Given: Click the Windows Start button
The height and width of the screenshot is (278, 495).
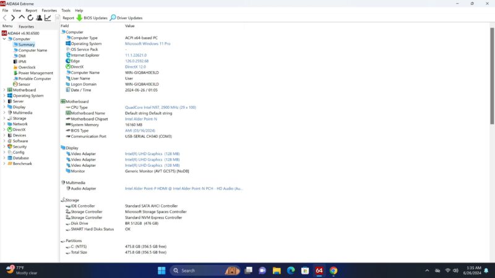Looking at the screenshot, I should click(161, 271).
